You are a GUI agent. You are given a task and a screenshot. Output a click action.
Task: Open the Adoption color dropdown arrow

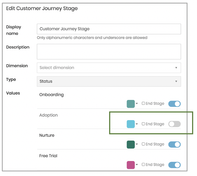137,124
